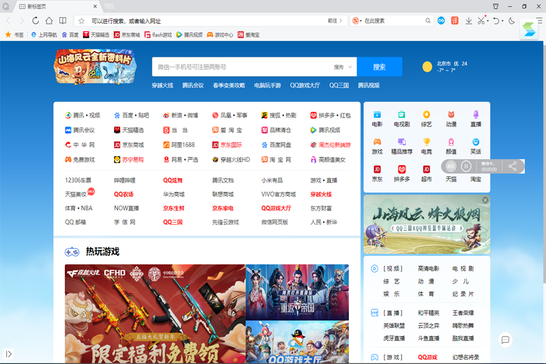Open 12306车票 link

[x=78, y=180]
